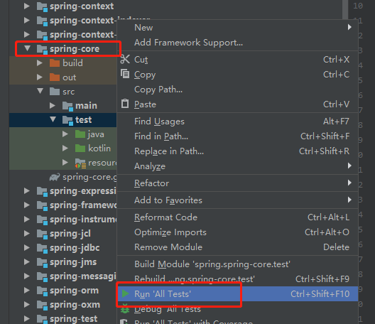Expand the spring-jms module node
Image resolution: width=375 pixels, height=324 pixels.
pyautogui.click(x=27, y=261)
